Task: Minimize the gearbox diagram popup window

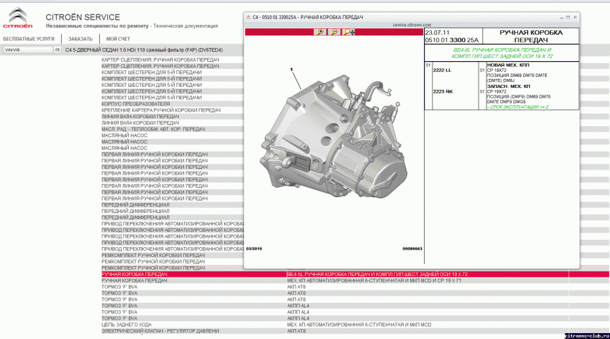Action: 561,17
